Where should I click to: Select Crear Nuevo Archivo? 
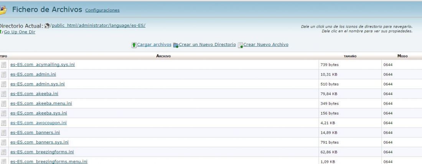[265, 44]
